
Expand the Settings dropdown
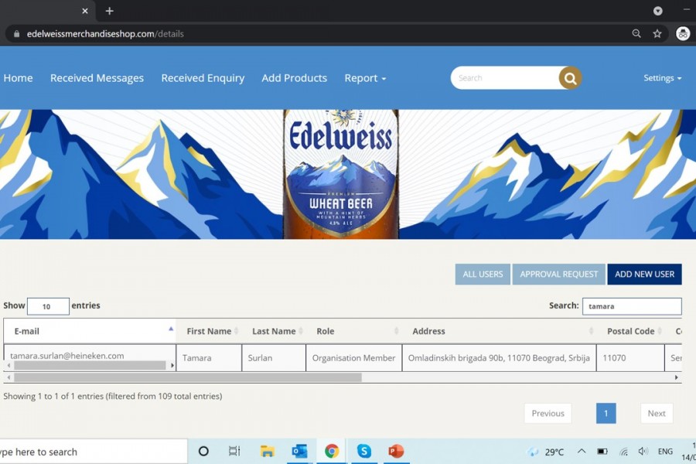tap(662, 78)
